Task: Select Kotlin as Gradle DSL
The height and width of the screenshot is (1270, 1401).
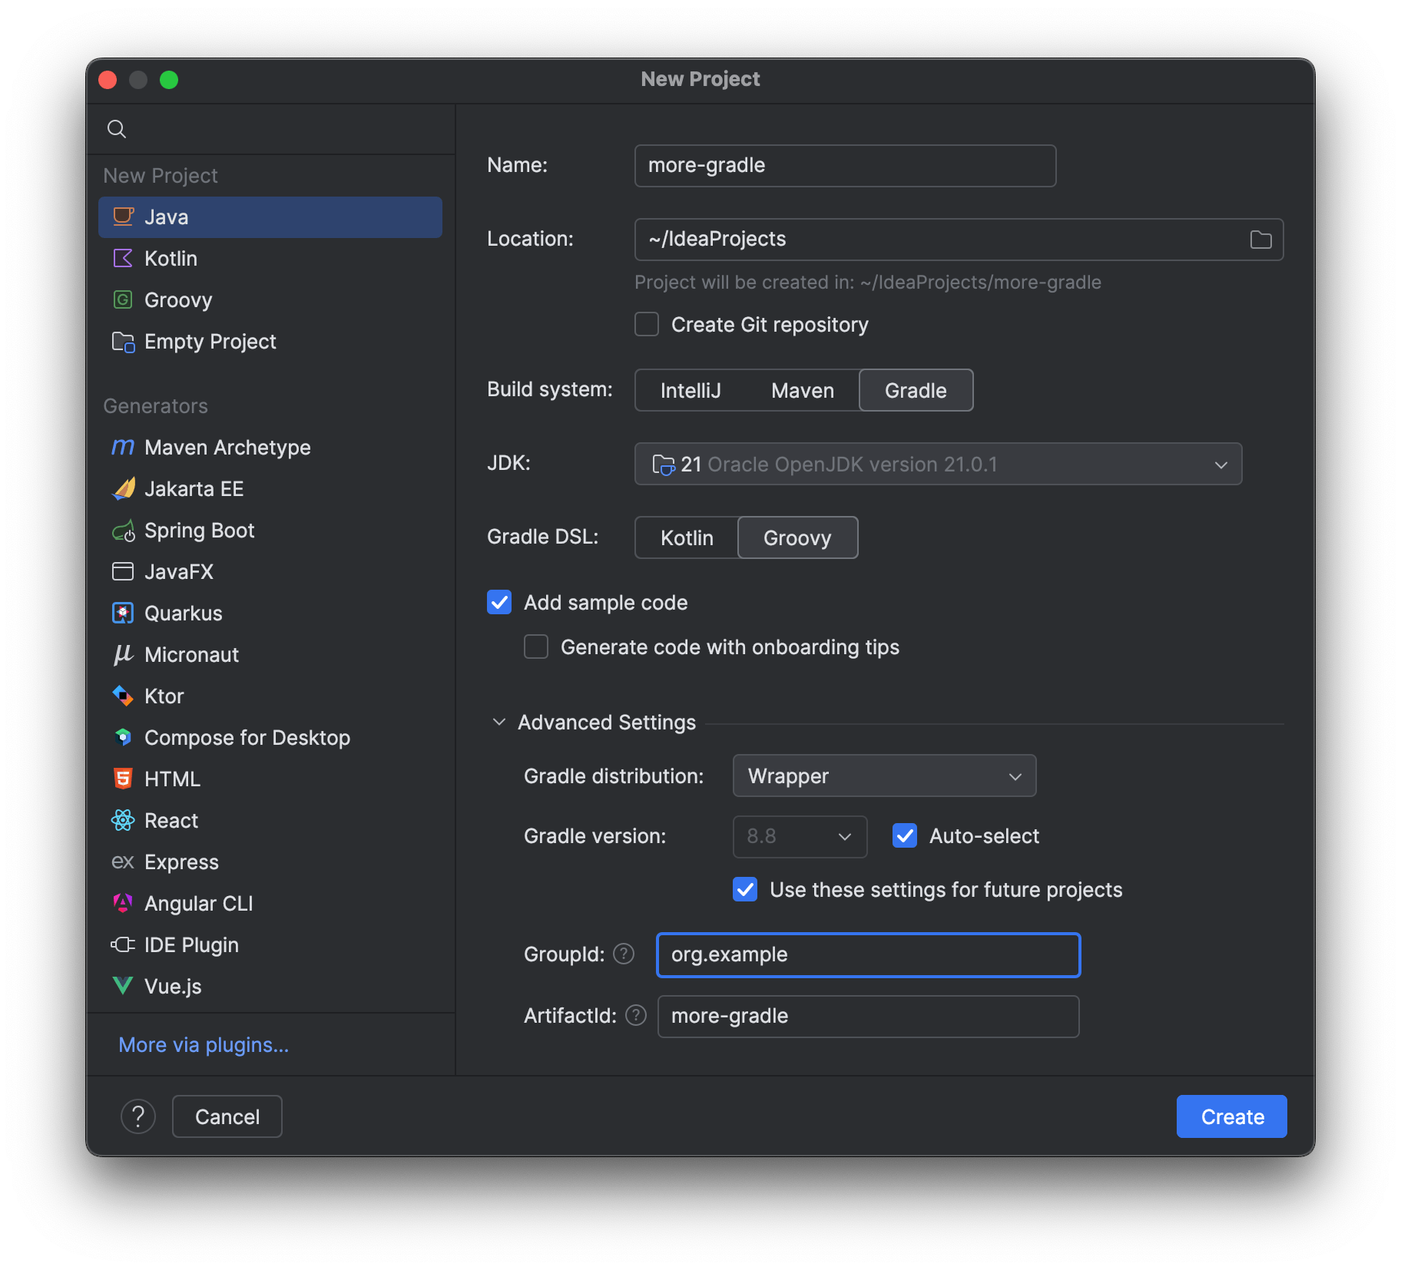Action: tap(687, 538)
